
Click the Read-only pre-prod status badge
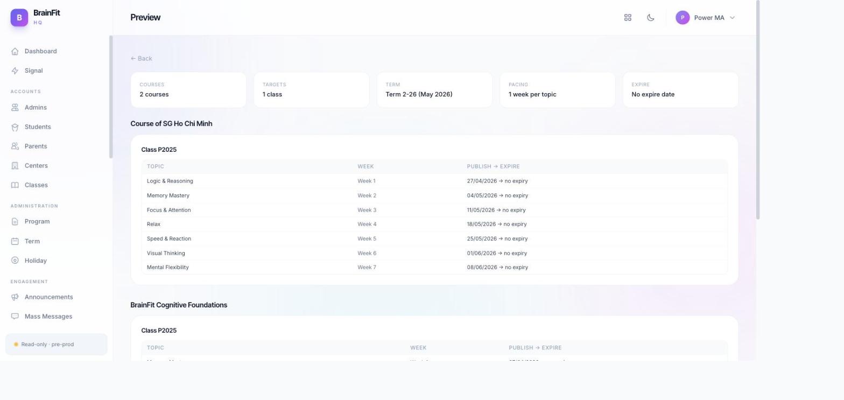[x=57, y=345]
